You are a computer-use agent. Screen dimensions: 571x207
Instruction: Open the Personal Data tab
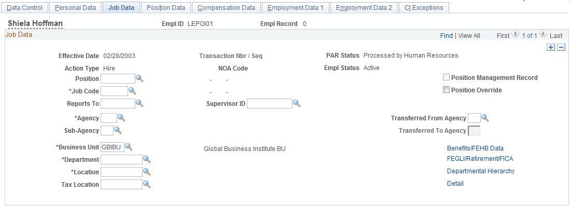click(x=75, y=7)
